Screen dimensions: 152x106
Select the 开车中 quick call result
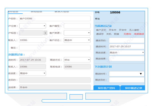coord(113,30)
